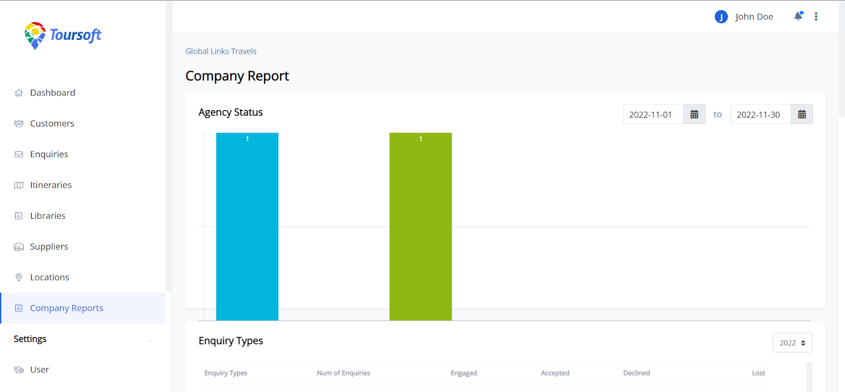Select Company Reports menu item
This screenshot has height=392, width=845.
[x=83, y=308]
